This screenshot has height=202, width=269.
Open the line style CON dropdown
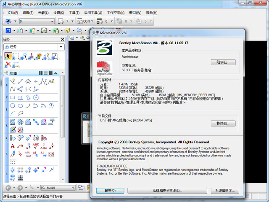point(92,21)
